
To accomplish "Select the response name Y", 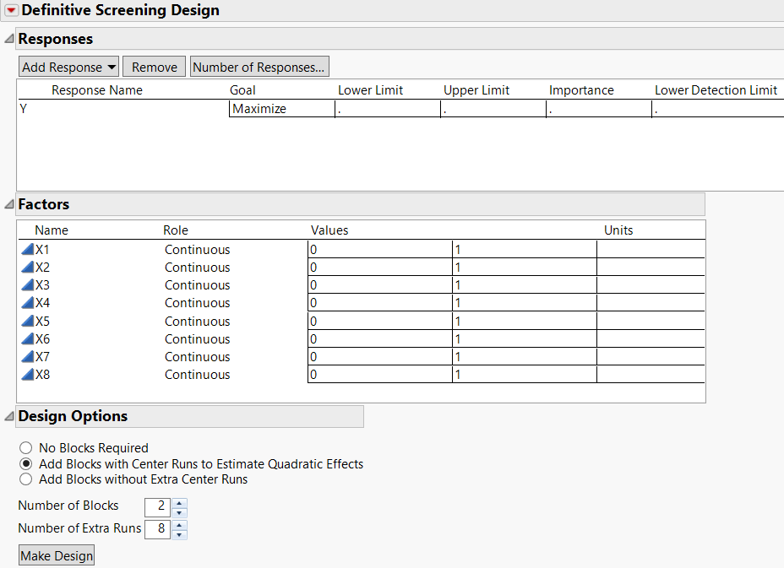I will [23, 109].
